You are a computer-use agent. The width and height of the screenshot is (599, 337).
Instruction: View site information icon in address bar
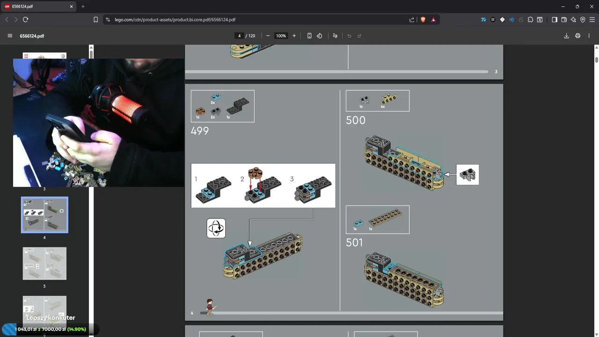tap(108, 20)
